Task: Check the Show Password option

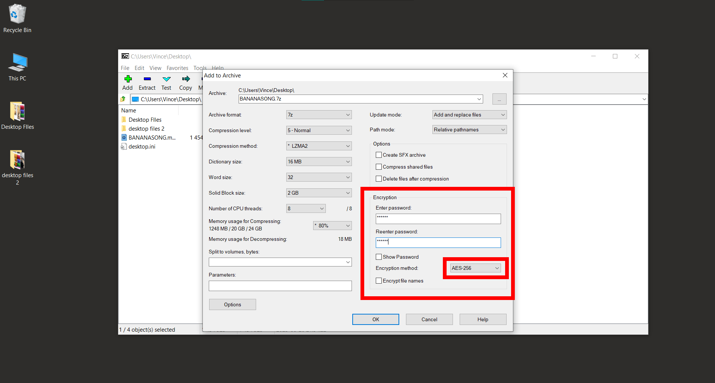Action: 379,257
